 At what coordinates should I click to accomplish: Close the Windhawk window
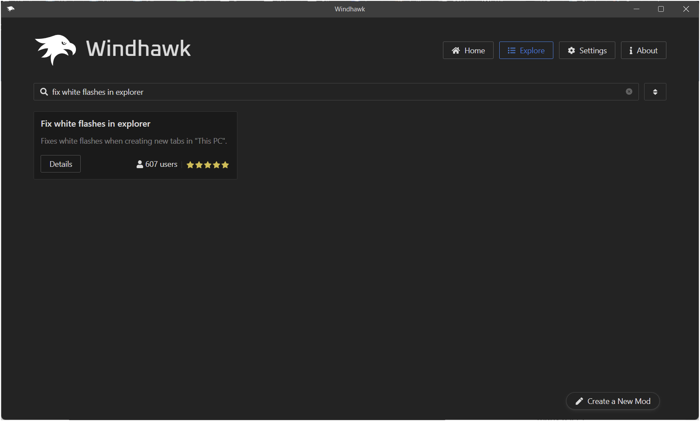[686, 9]
